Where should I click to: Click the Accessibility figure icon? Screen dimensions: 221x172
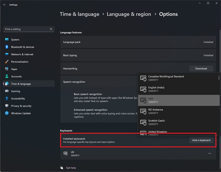[7, 98]
